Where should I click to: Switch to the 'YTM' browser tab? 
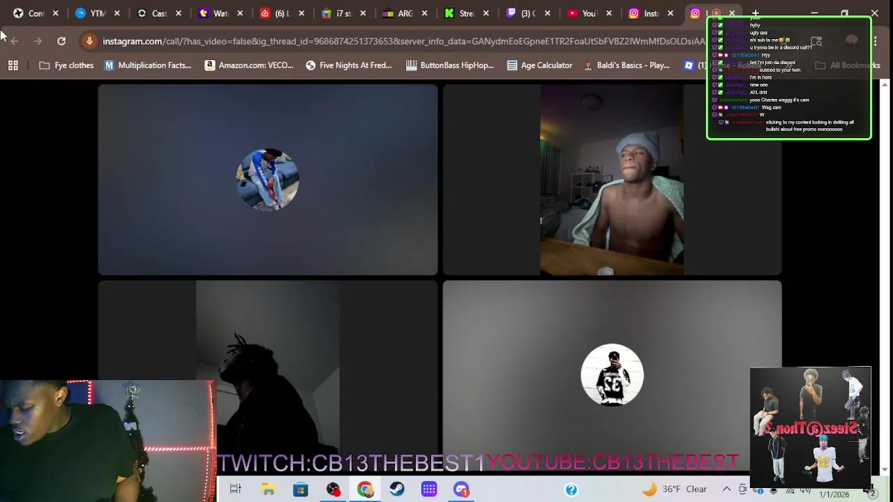(98, 13)
